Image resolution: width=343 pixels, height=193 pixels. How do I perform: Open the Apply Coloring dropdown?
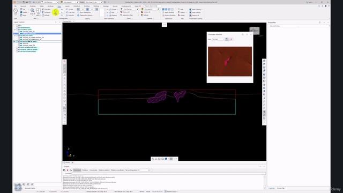196,10
